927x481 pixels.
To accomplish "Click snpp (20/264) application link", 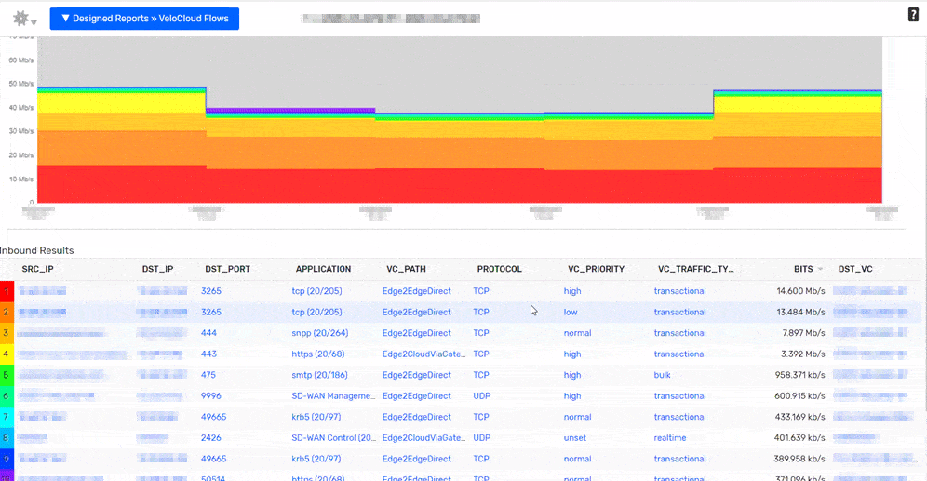I will (320, 333).
